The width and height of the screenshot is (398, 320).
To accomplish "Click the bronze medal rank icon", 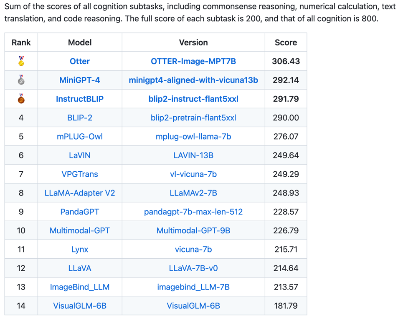I will [21, 99].
